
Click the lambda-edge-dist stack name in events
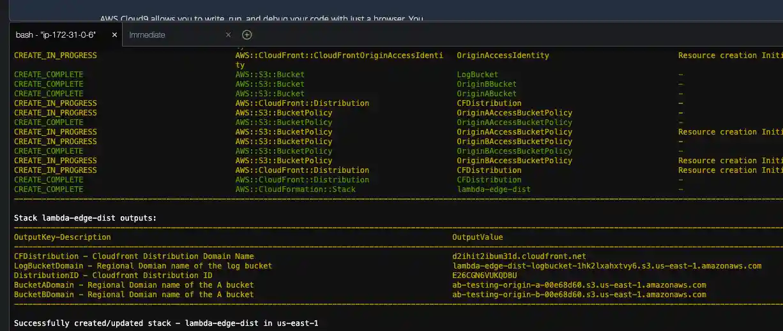[x=494, y=189]
